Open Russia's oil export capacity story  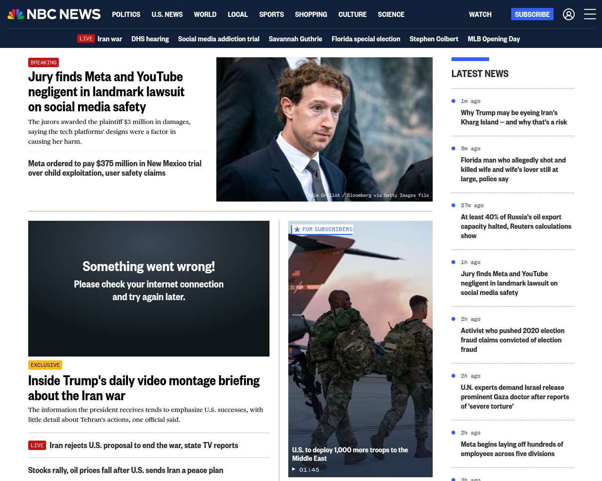coord(515,226)
